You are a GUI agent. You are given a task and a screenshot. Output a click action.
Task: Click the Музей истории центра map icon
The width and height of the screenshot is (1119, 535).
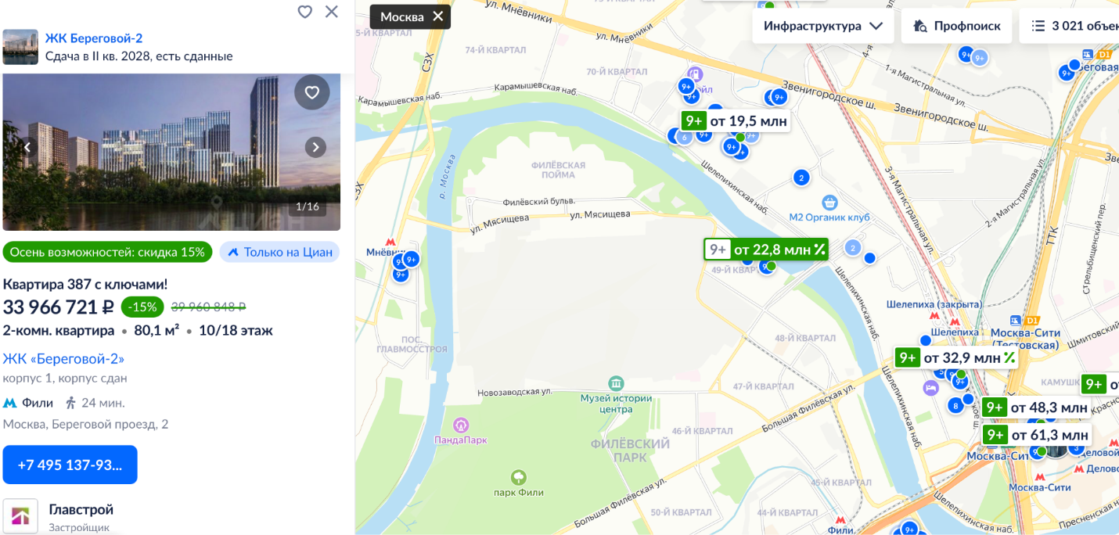[616, 383]
